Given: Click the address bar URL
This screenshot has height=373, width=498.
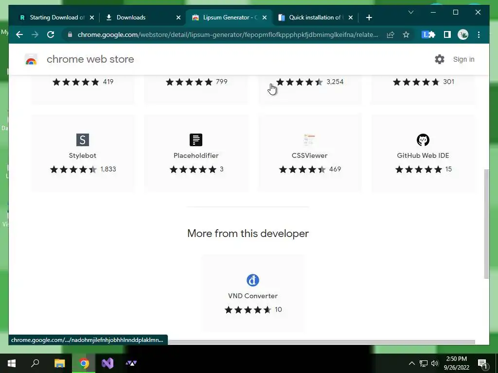Looking at the screenshot, I should tap(228, 34).
